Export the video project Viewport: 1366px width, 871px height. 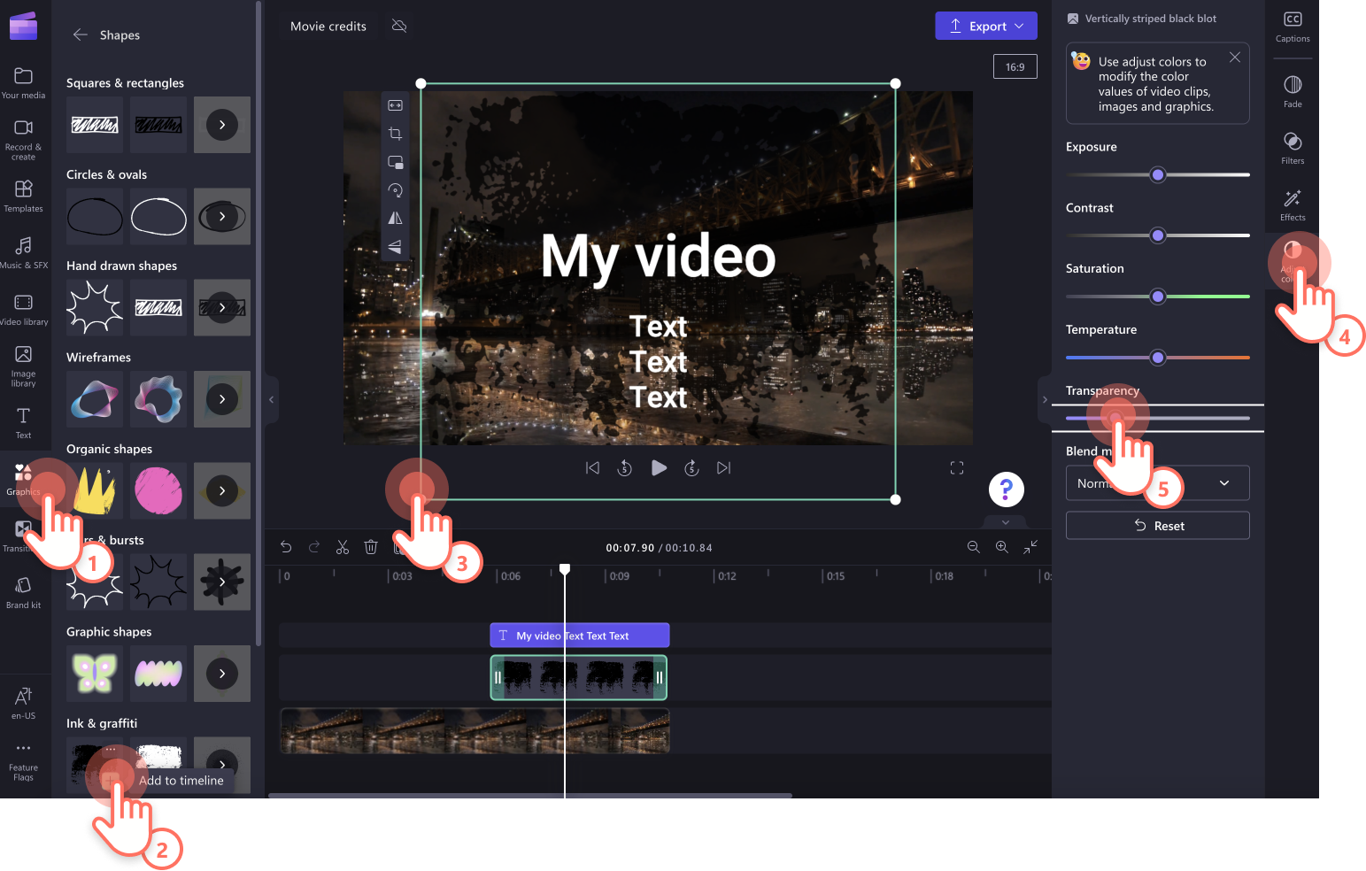(985, 26)
